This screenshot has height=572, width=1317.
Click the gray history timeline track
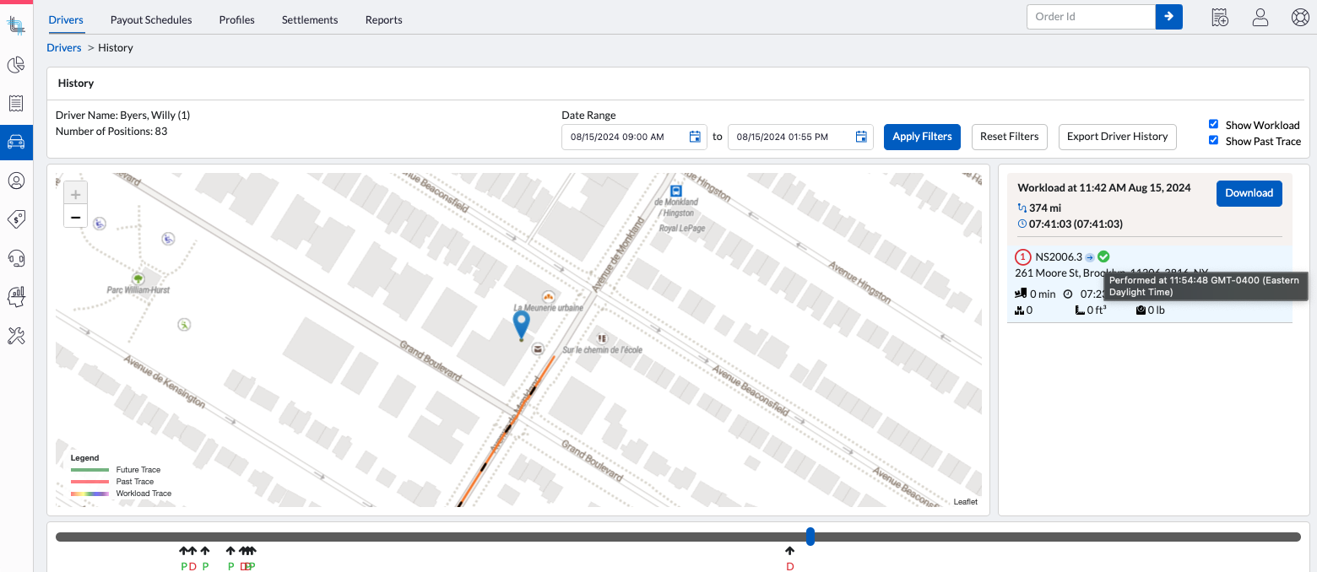coord(678,537)
